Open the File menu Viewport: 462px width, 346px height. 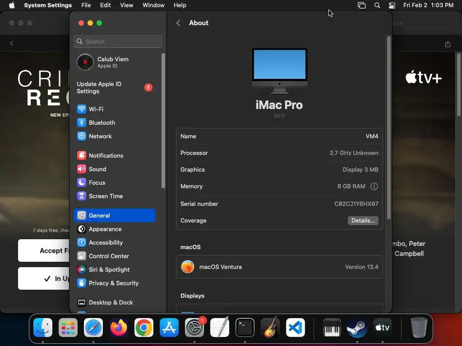tap(86, 5)
